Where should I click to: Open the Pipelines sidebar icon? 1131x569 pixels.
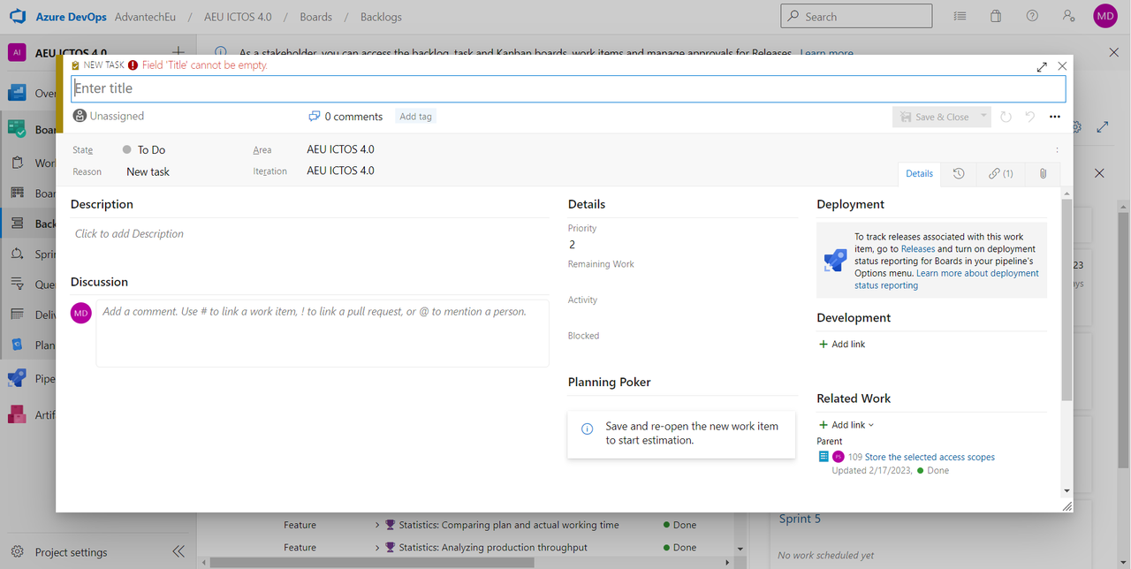pos(18,378)
